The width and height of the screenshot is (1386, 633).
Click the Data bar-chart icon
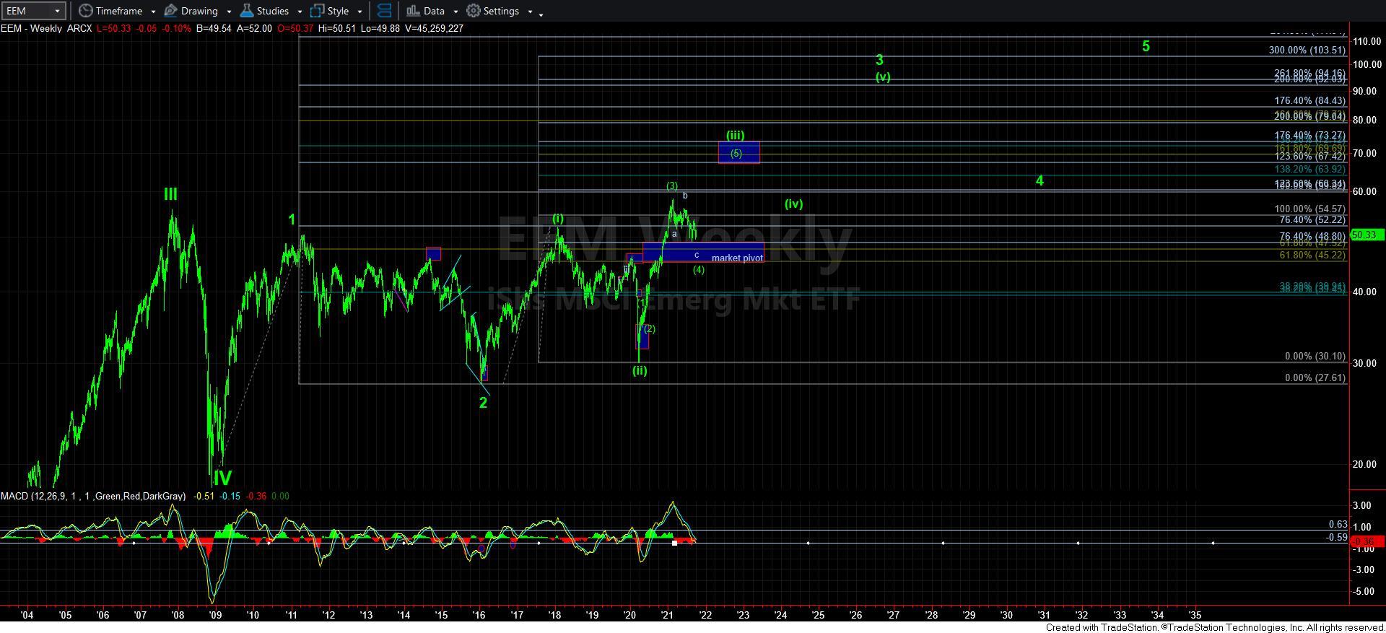point(412,11)
